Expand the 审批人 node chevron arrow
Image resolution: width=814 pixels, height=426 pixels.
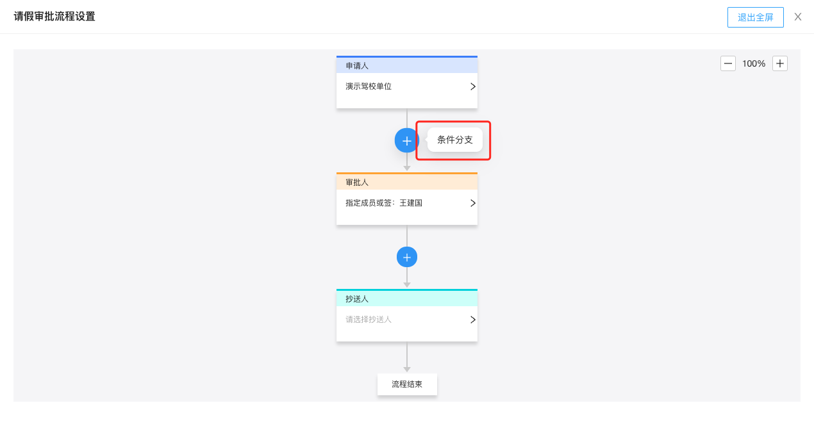click(473, 203)
